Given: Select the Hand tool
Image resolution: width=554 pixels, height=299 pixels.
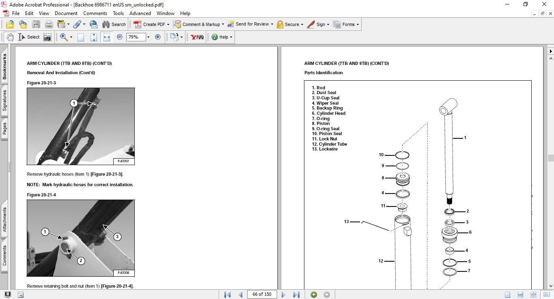Looking at the screenshot, I should coord(10,37).
